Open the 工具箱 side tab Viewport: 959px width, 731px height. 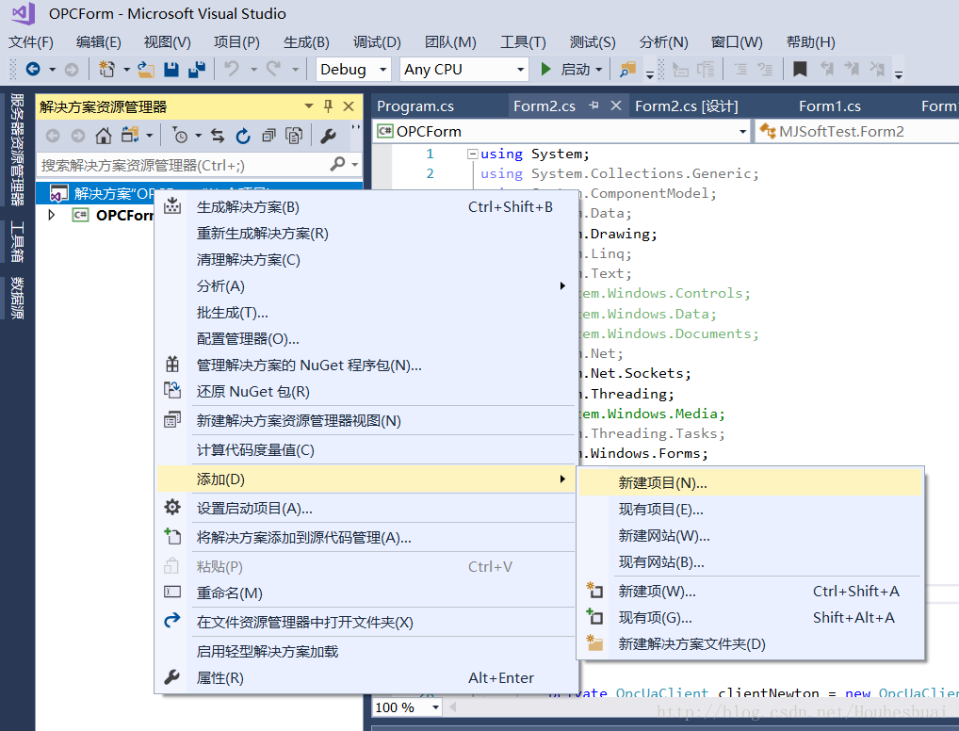click(x=17, y=242)
